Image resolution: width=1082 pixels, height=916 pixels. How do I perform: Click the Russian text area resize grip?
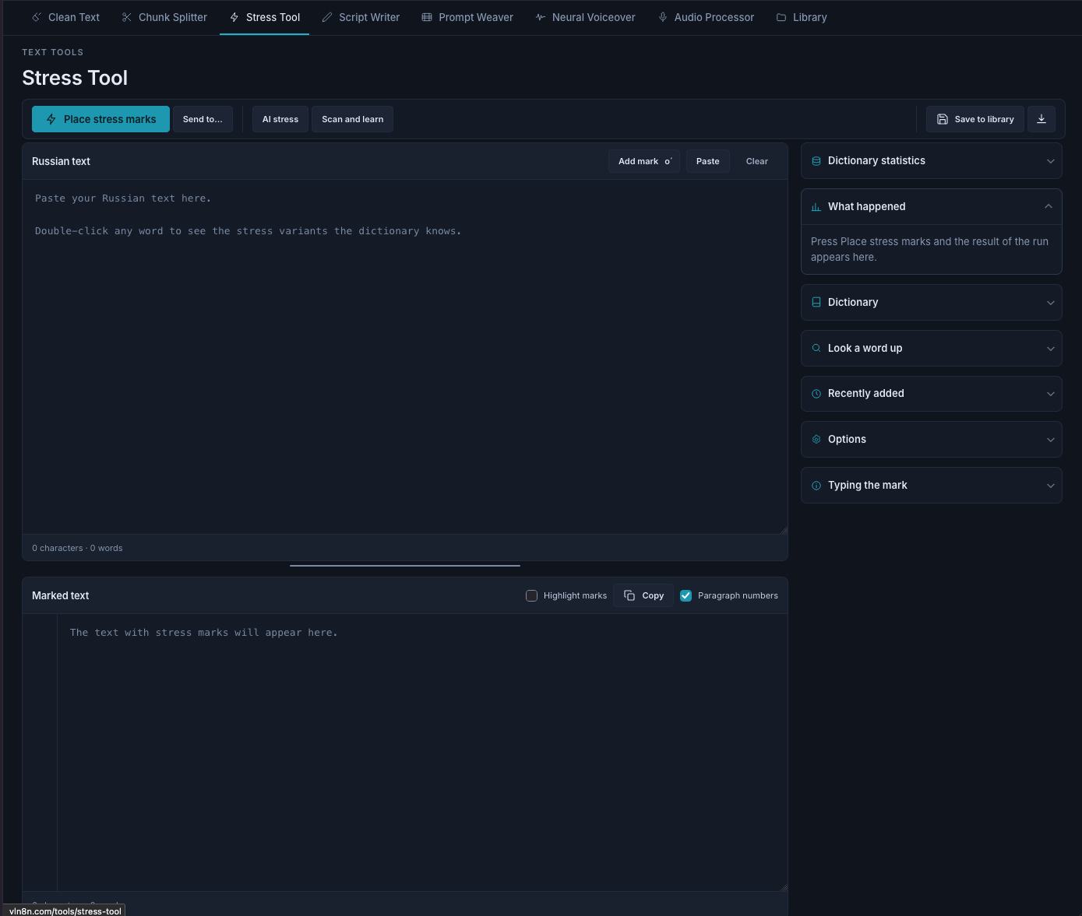(783, 530)
